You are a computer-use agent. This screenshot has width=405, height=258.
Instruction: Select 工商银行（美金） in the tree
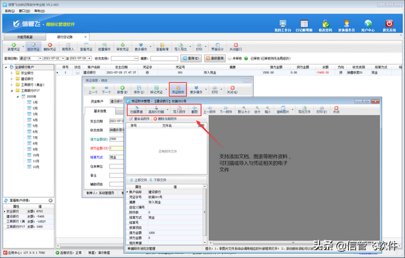33,85
